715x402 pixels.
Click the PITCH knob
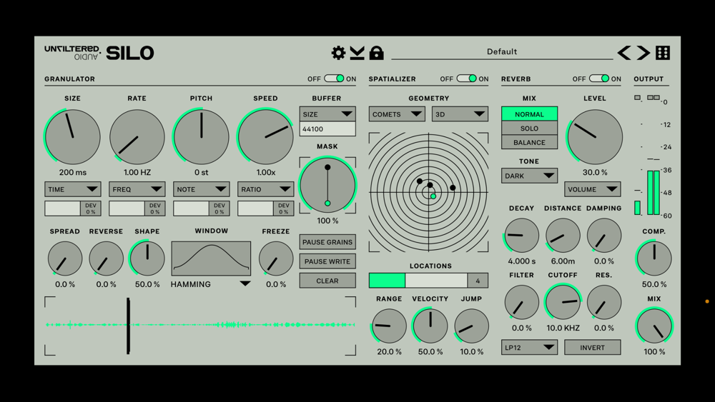[201, 137]
